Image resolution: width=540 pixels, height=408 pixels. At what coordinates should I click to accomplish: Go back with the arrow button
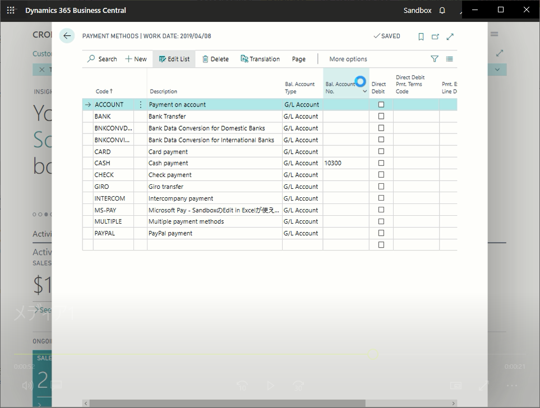click(67, 36)
